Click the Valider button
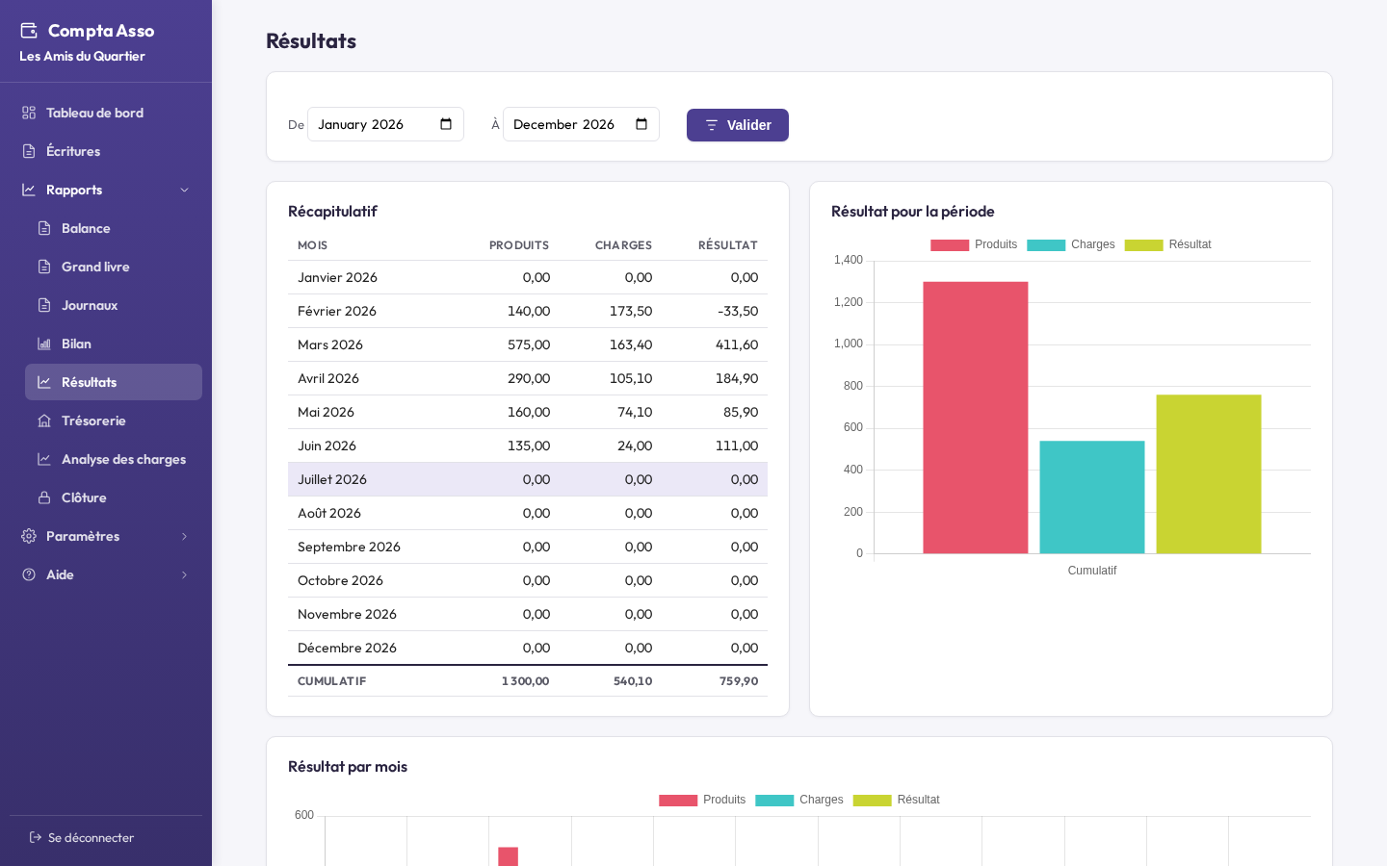 pyautogui.click(x=738, y=125)
